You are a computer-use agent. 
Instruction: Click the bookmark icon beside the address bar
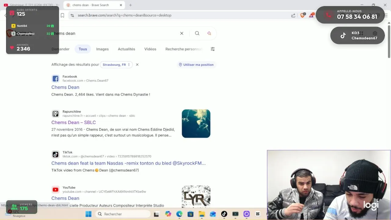click(x=62, y=15)
